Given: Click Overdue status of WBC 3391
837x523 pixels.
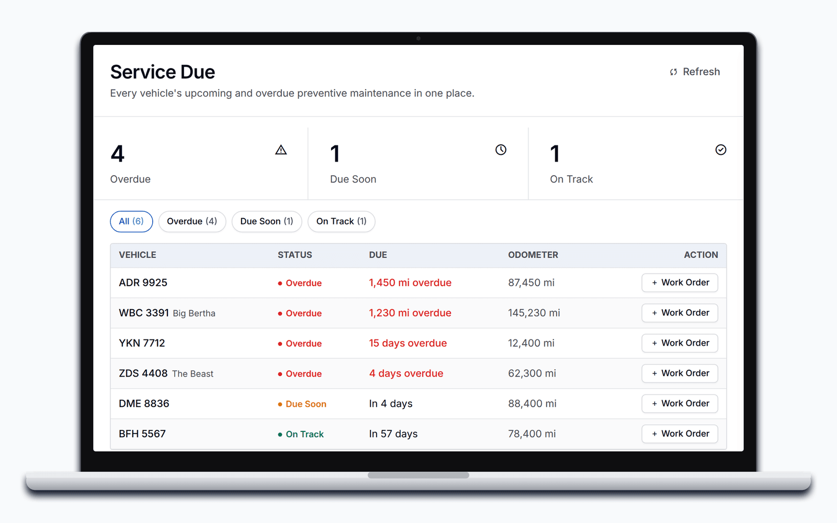Looking at the screenshot, I should (300, 313).
